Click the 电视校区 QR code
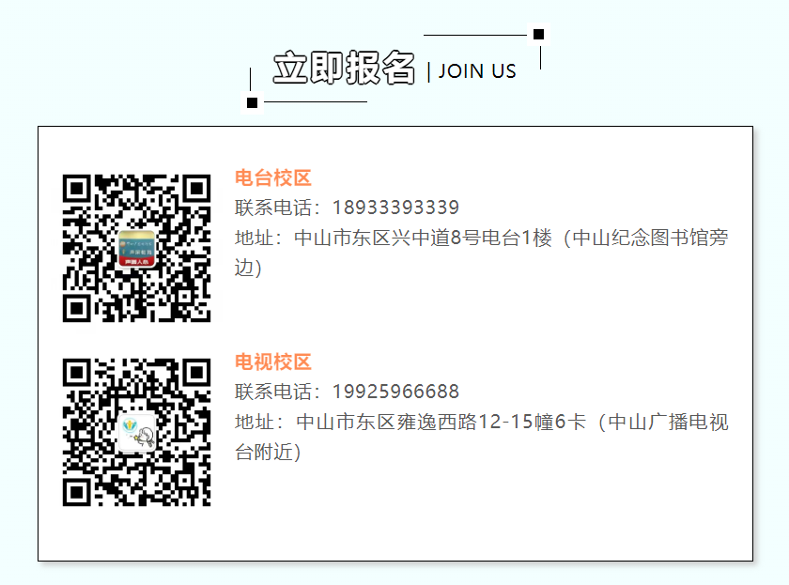Screen dimensions: 789x585 136,432
